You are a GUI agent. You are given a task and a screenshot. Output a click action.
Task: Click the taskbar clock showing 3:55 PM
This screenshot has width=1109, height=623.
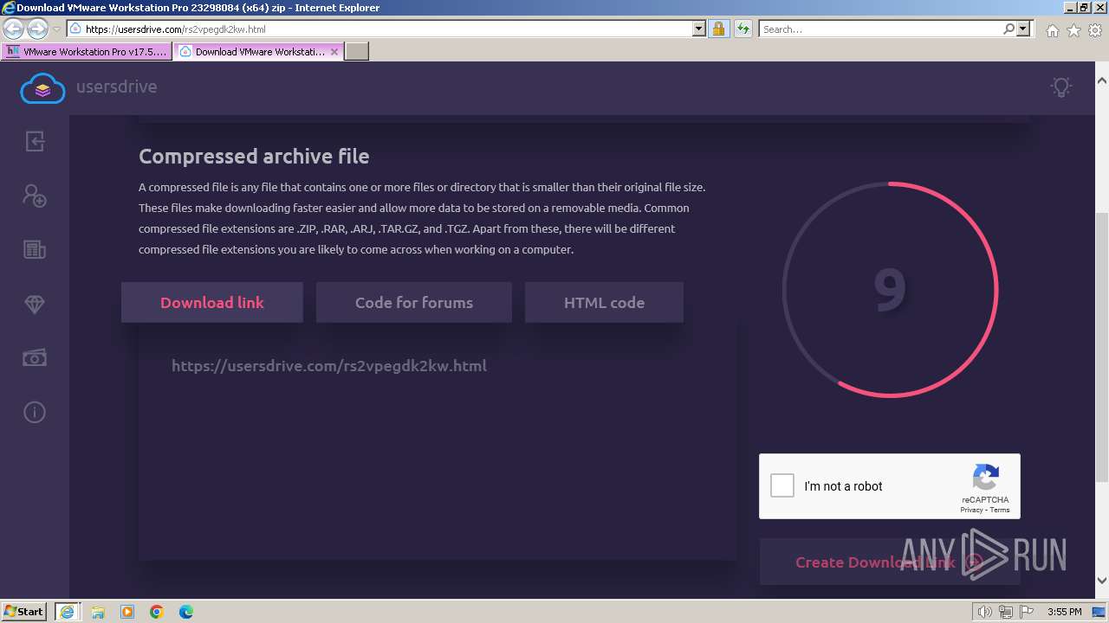(x=1065, y=612)
